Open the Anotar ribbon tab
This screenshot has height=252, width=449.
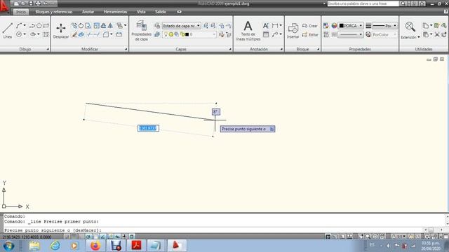[88, 12]
